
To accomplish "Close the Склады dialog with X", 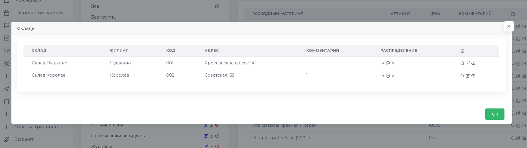I will tap(509, 26).
